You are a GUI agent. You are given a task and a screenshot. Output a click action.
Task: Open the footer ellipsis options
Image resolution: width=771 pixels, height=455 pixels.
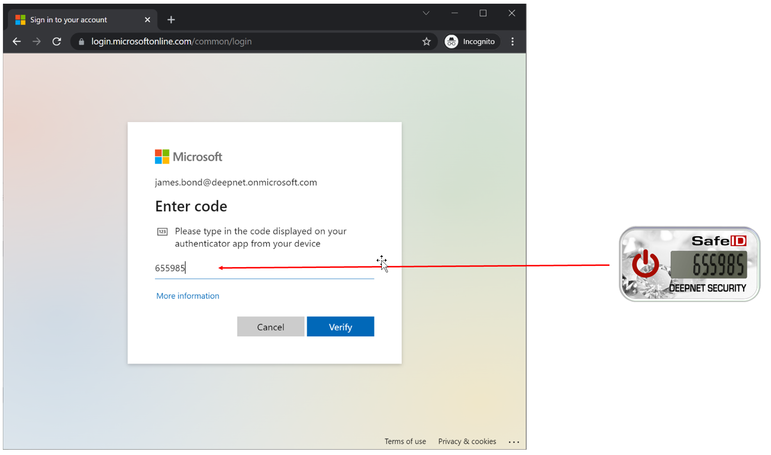(514, 442)
